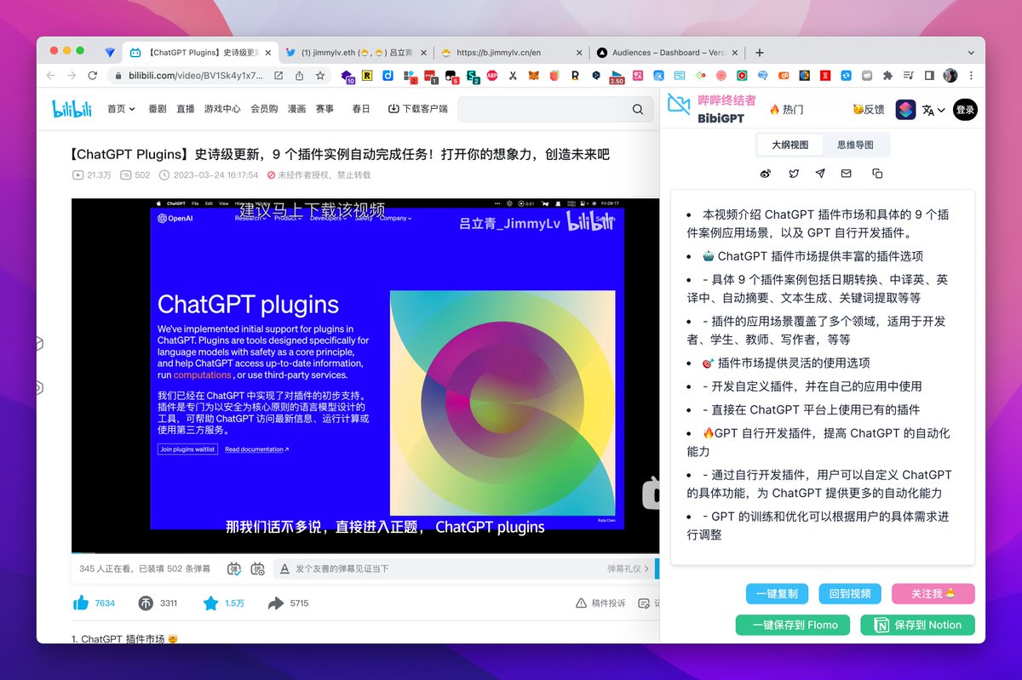Open a new browser tab
Image resolution: width=1022 pixels, height=680 pixels.
760,52
